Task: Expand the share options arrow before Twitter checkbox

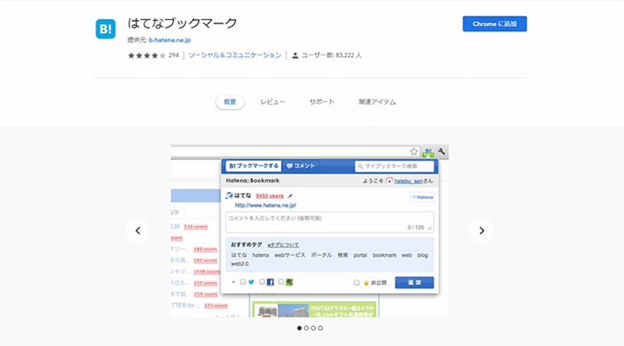Action: [x=233, y=282]
